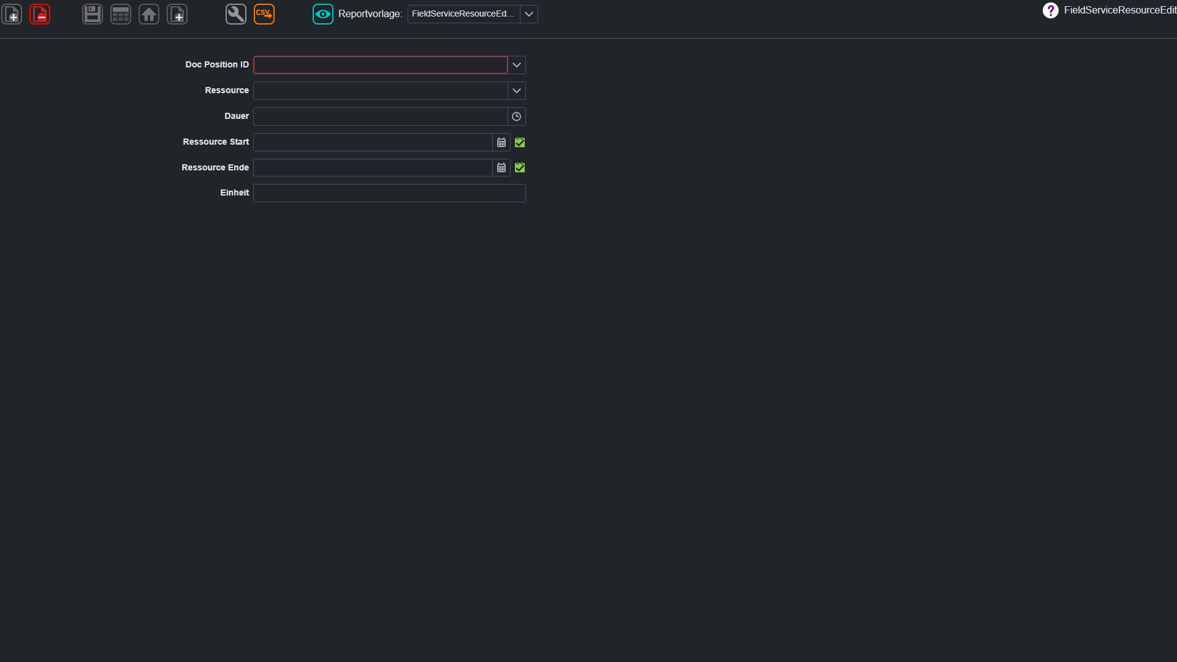Click the Ressource Start date field
This screenshot has width=1177, height=662.
(373, 142)
